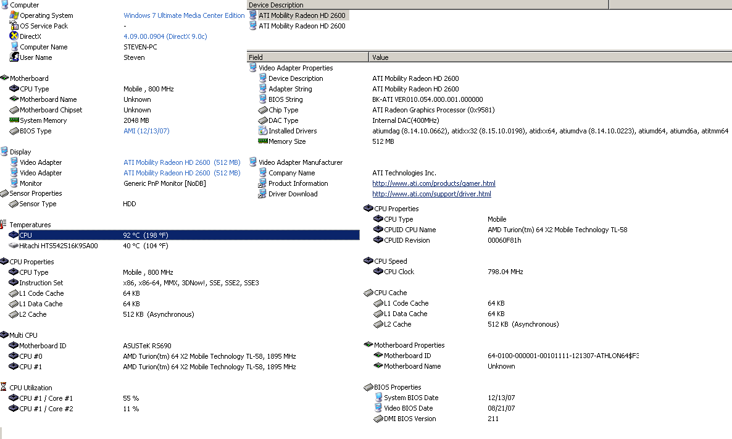The height and width of the screenshot is (439, 732).
Task: Click the Motherboard Properties section icon
Action: [368, 345]
